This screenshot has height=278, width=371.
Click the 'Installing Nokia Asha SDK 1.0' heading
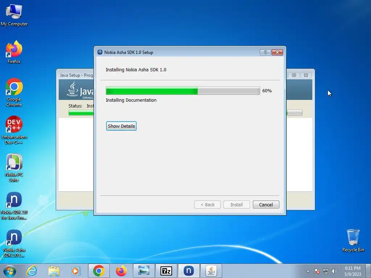(x=136, y=70)
